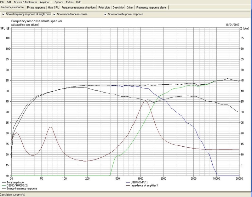The width and height of the screenshot is (252, 197).
Task: Click the Calculation successful status text
Action: [13, 195]
